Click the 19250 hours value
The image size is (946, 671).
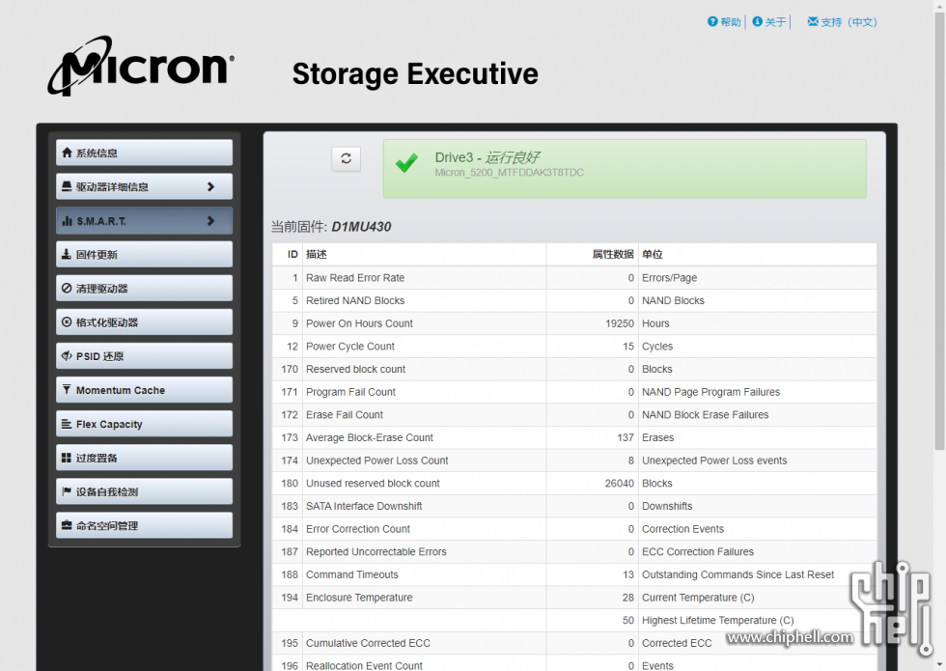pos(620,323)
